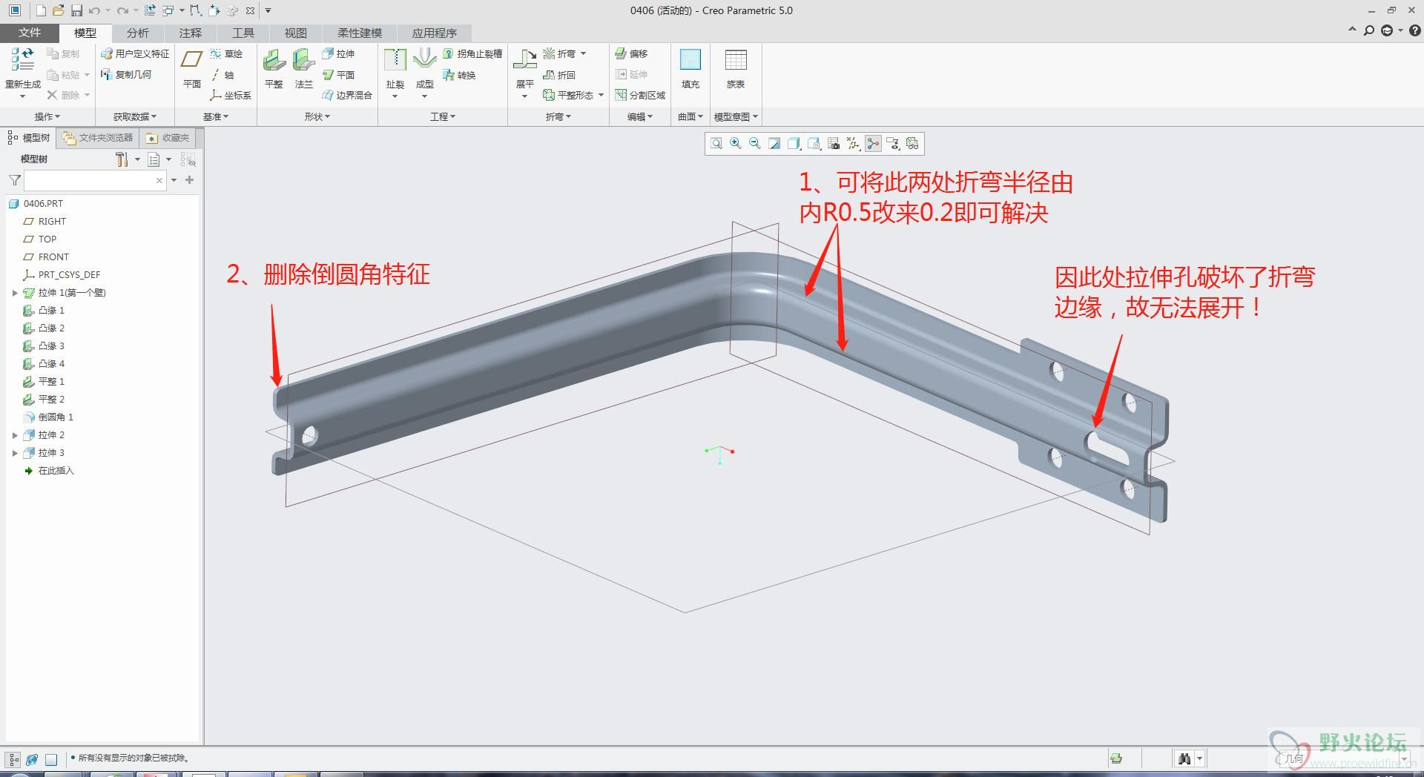Open the 操作 group dropdown
The height and width of the screenshot is (777, 1424).
pos(47,116)
